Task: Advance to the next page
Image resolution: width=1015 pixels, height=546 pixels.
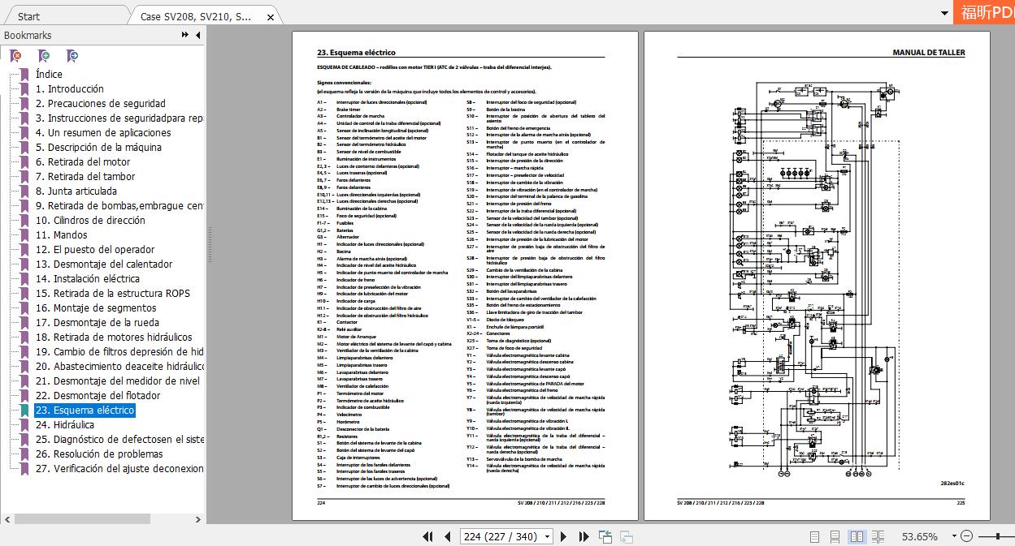Action: [x=565, y=536]
